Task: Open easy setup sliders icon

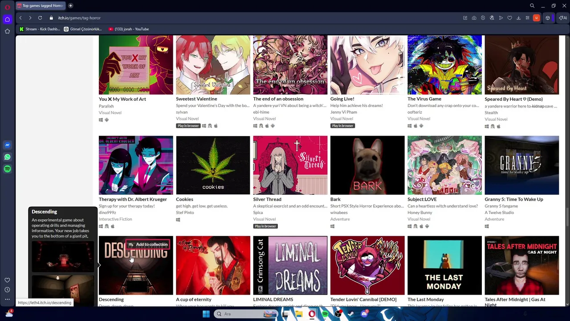Action: [528, 18]
